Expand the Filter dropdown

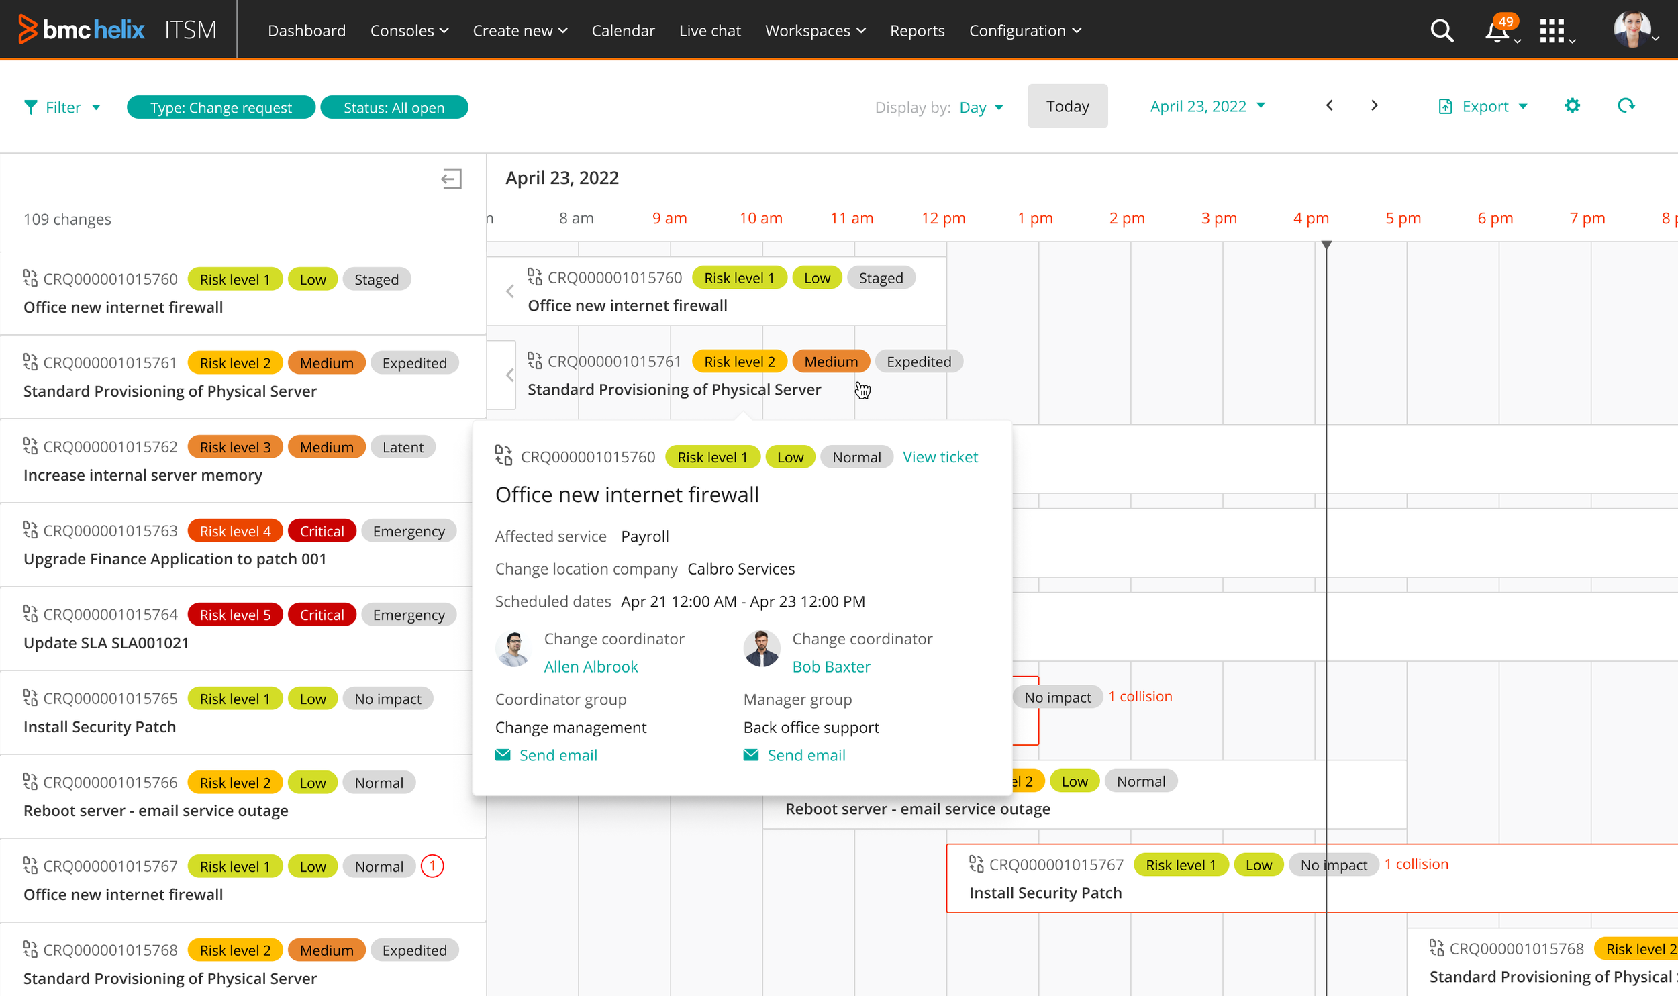click(62, 107)
